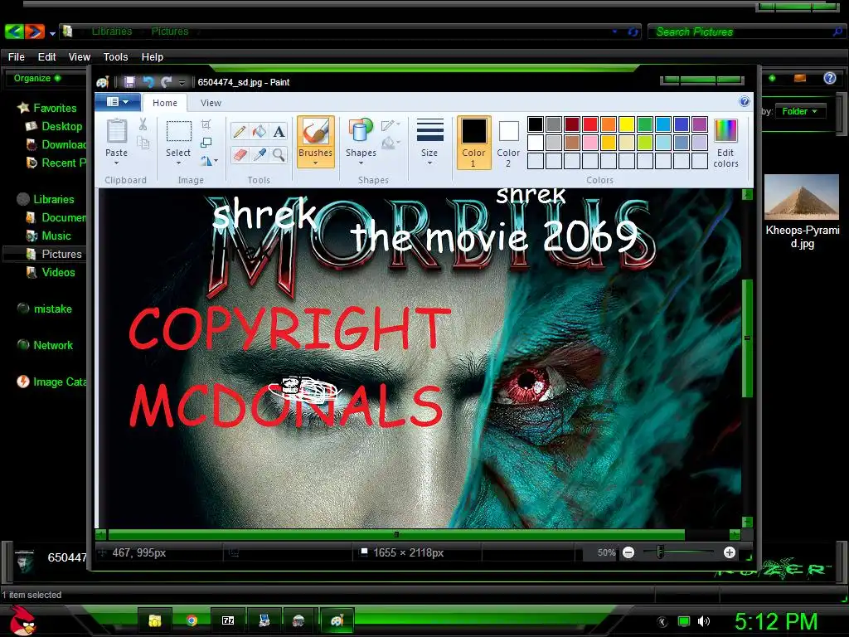849x637 pixels.
Task: Select the Eraser tool in Paint
Action: (x=240, y=155)
